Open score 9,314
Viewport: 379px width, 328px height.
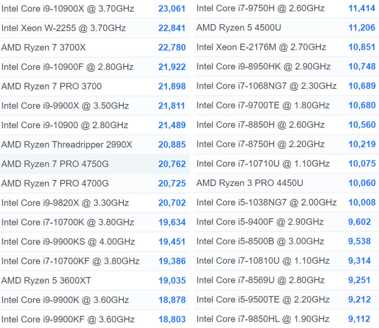click(360, 261)
